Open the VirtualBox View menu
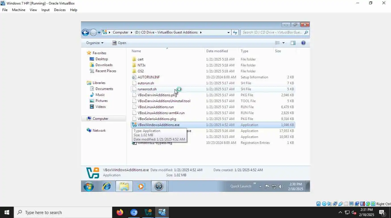This screenshot has height=218, width=391. pyautogui.click(x=33, y=10)
